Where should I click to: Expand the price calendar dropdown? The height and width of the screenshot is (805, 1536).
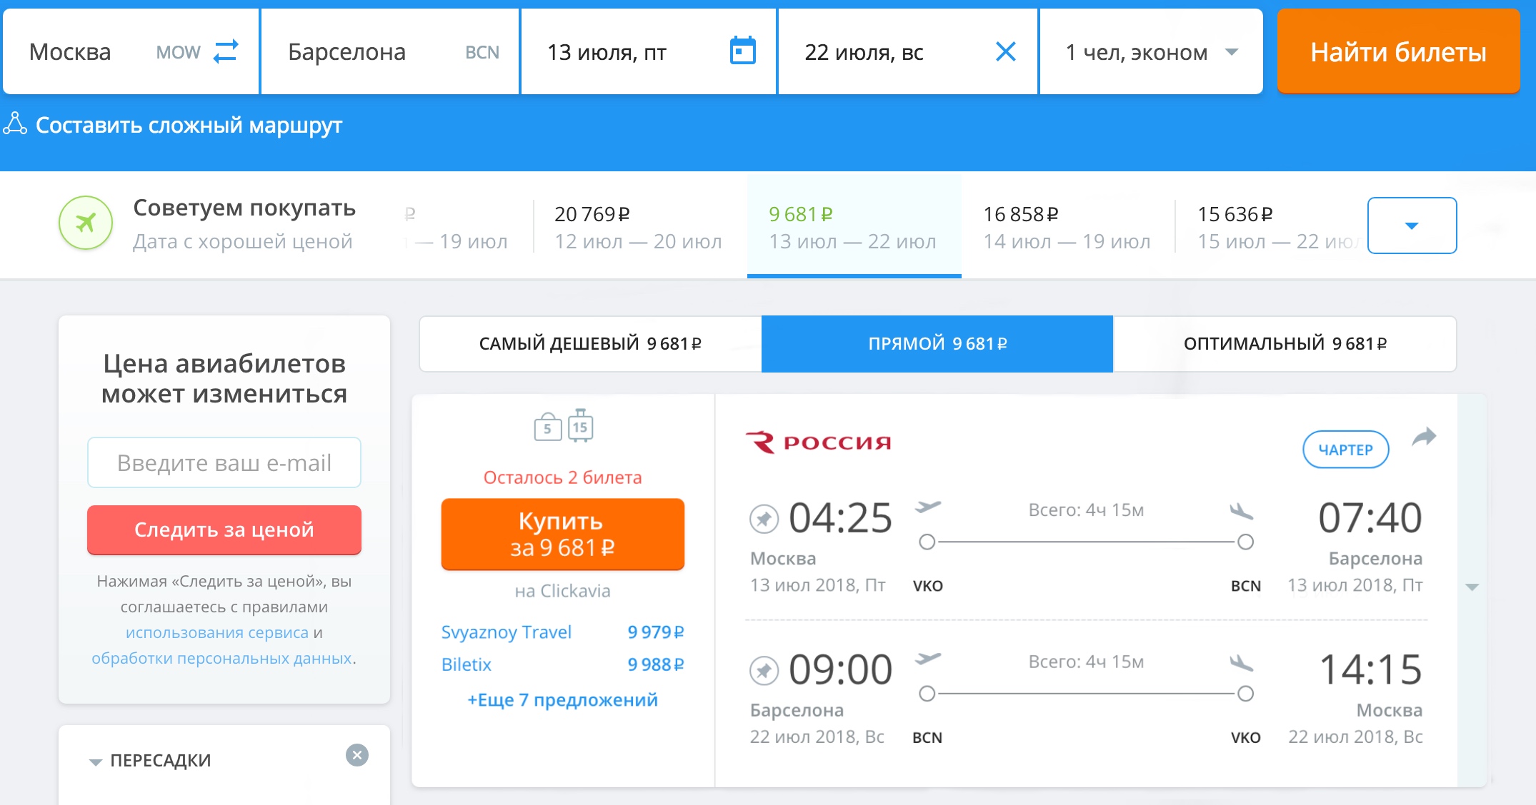click(1412, 226)
